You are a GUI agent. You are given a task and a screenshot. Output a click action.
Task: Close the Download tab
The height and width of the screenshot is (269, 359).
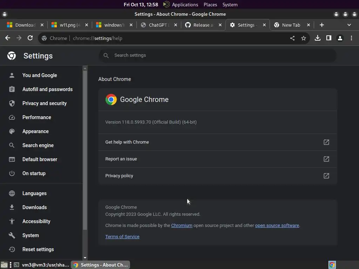click(x=42, y=25)
